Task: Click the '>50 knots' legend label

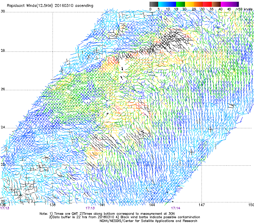Action: 244,9
